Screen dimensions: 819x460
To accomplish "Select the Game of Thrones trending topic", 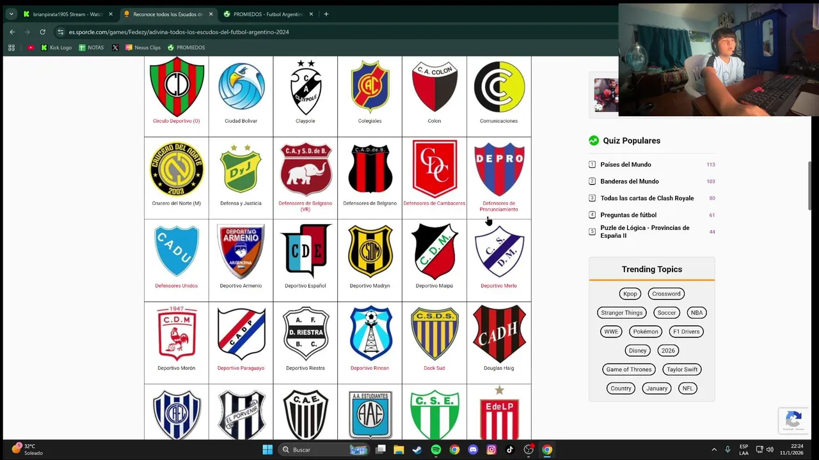I will 629,369.
